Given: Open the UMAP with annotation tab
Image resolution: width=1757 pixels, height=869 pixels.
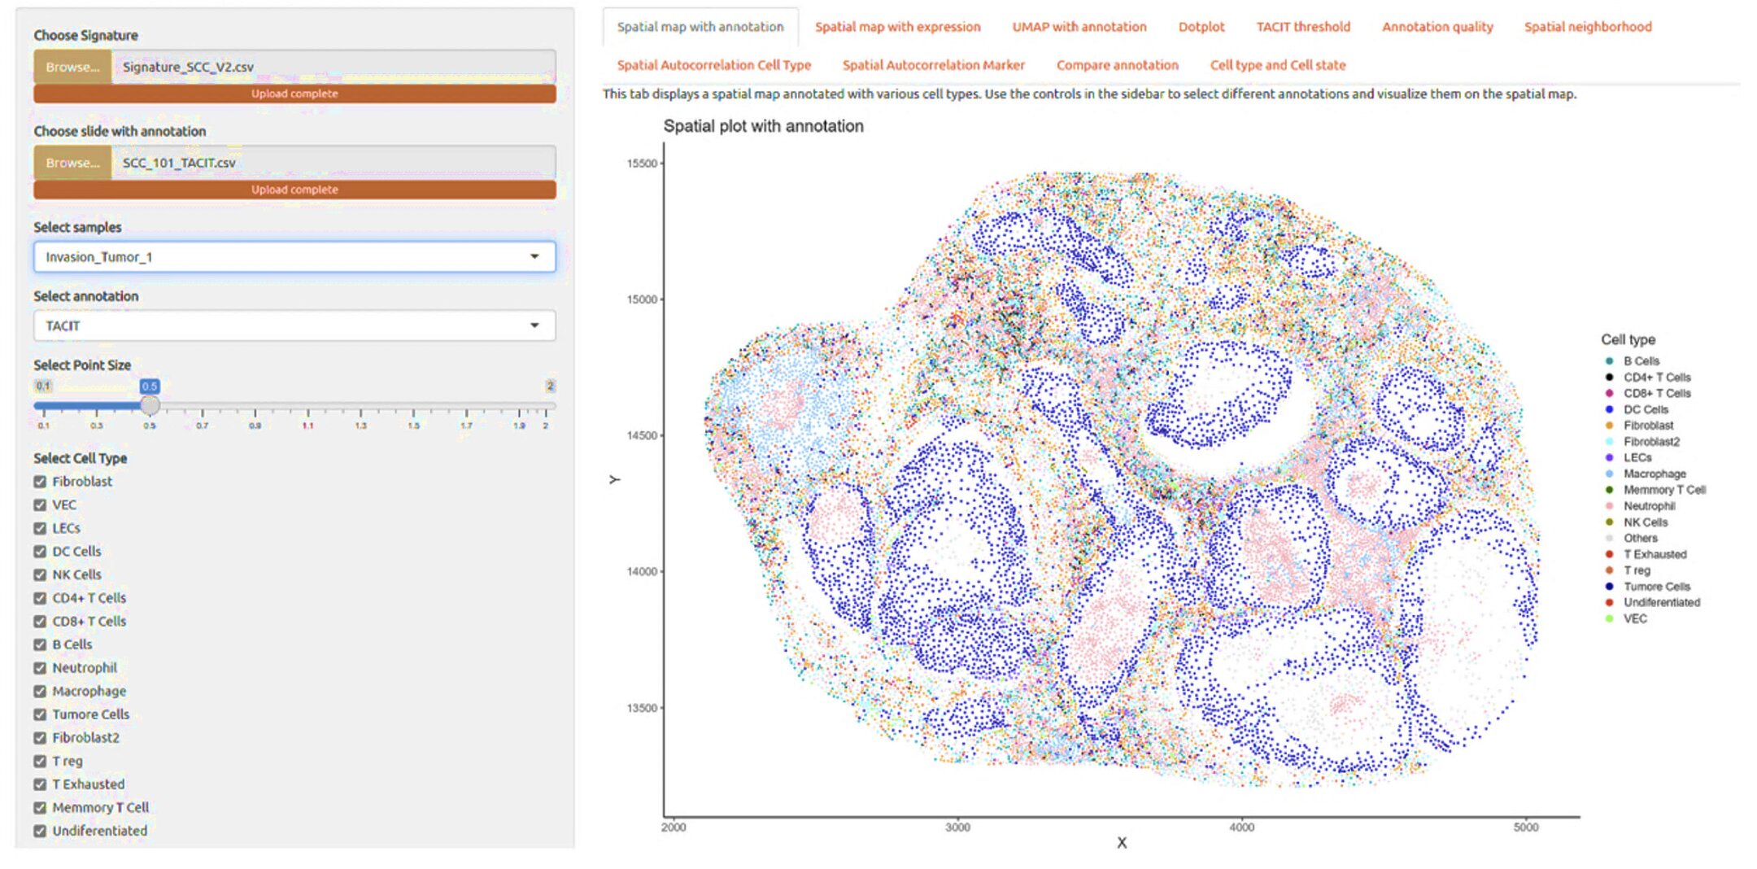Looking at the screenshot, I should tap(1079, 27).
